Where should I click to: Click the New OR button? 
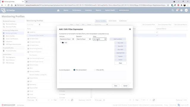[x=120, y=46]
